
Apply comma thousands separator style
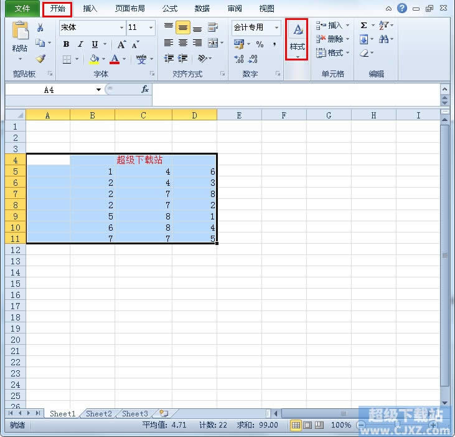click(274, 44)
